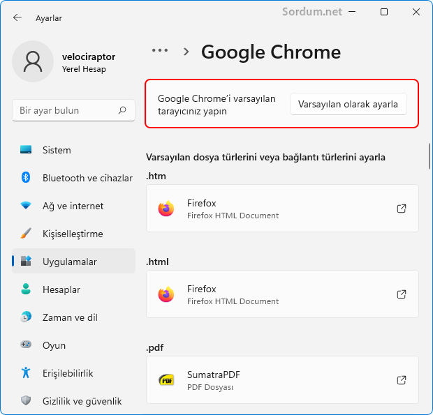The height and width of the screenshot is (415, 433).
Task: Click 'PDF Dosyası' description text
Action: (x=210, y=387)
